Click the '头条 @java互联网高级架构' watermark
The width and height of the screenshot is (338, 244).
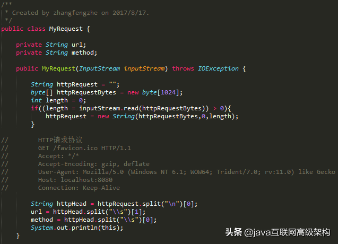point(278,232)
